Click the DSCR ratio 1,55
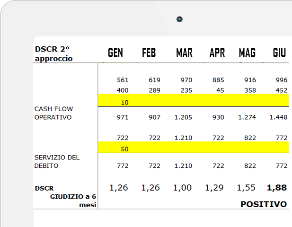The image size is (292, 227). click(246, 188)
